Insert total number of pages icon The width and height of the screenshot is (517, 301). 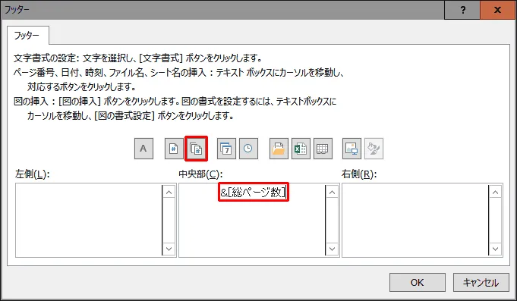pyautogui.click(x=196, y=149)
